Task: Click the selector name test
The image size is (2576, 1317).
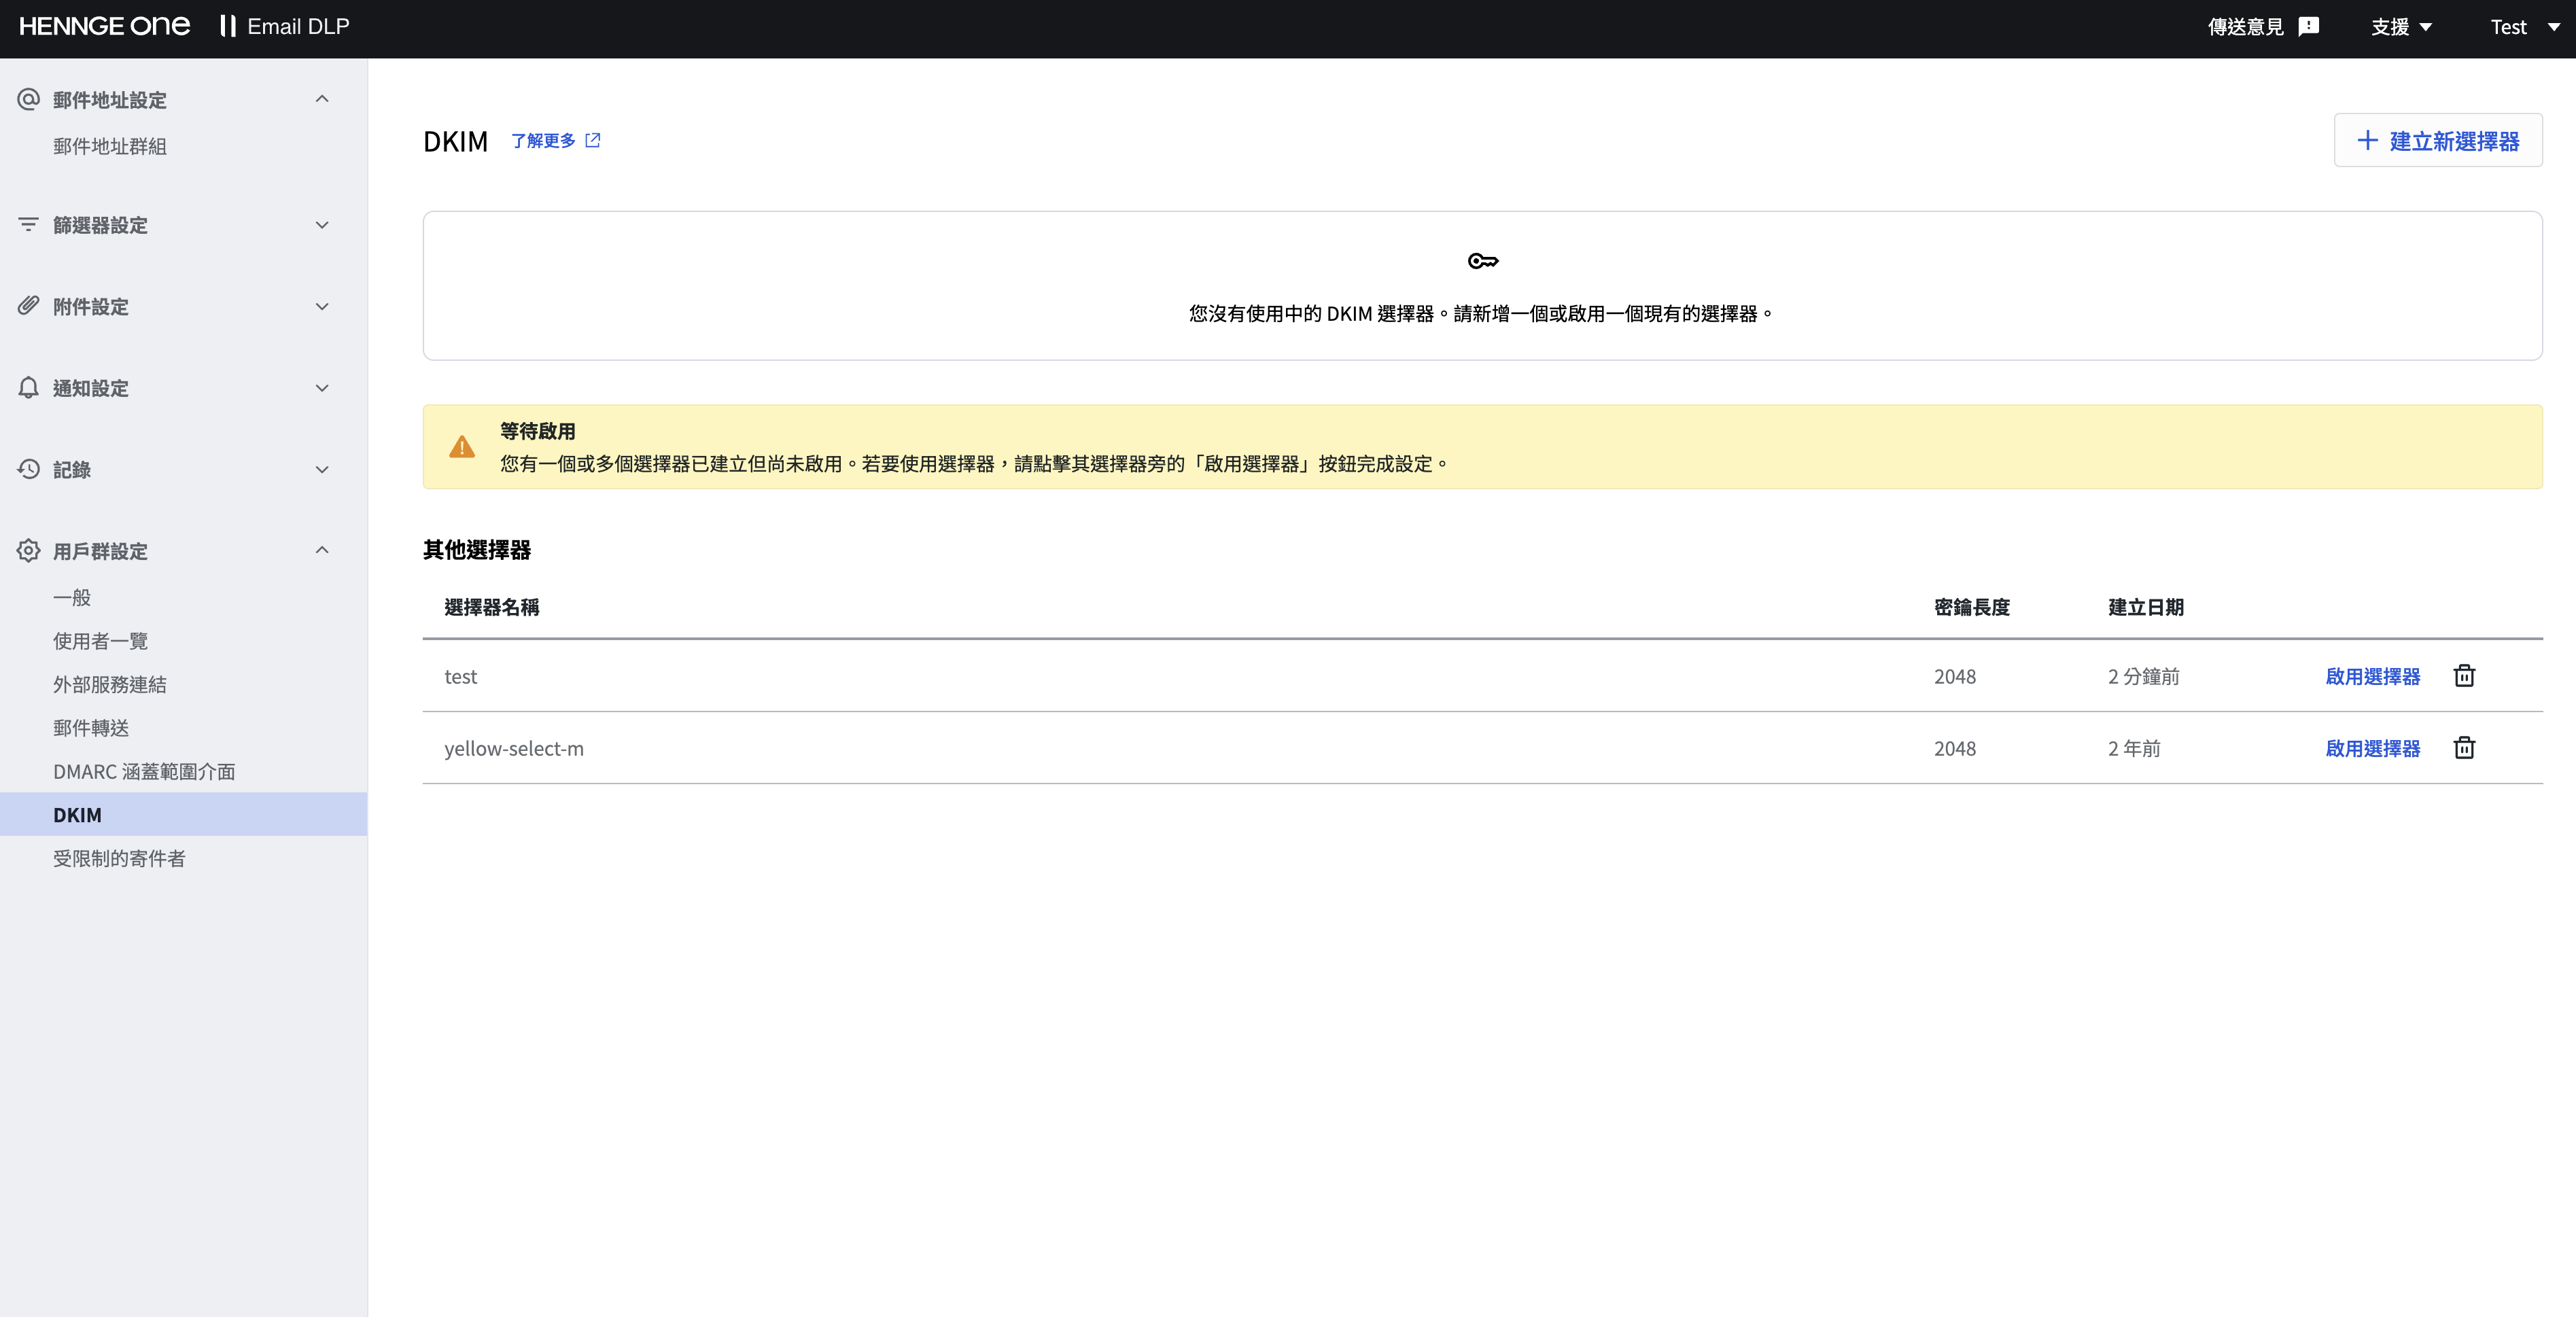Action: point(461,676)
